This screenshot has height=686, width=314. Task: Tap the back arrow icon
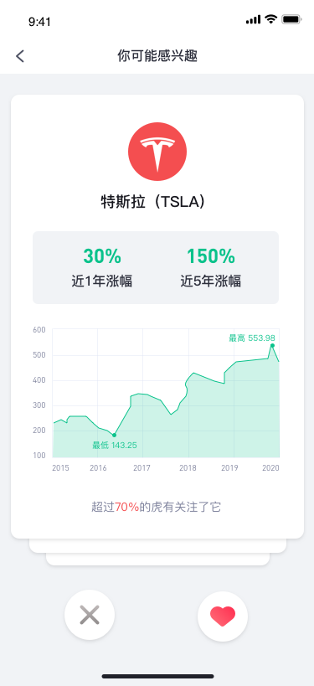coord(20,56)
